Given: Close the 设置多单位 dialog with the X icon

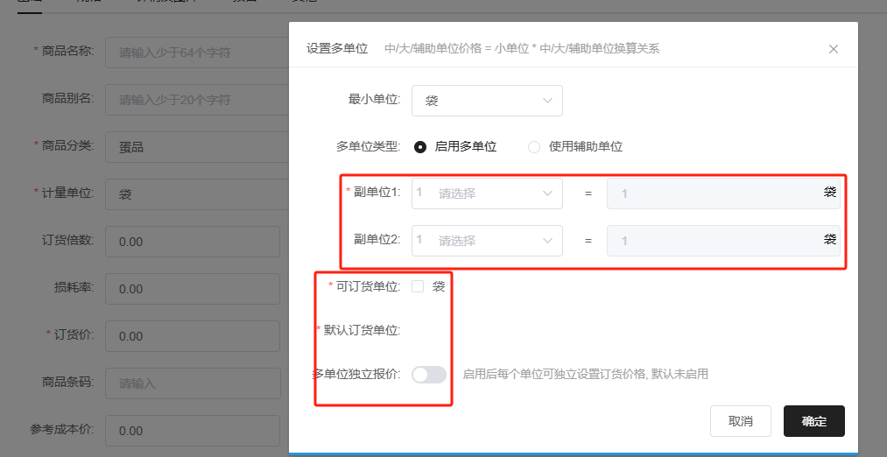Looking at the screenshot, I should [x=833, y=49].
